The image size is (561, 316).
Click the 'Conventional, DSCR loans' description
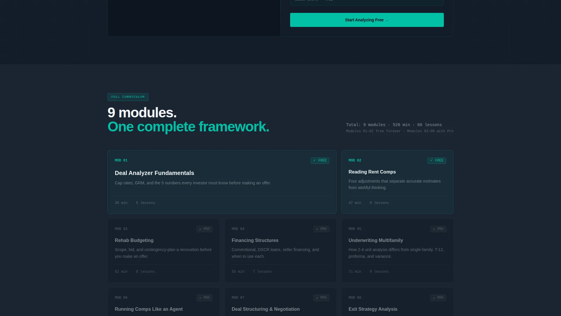(275, 253)
